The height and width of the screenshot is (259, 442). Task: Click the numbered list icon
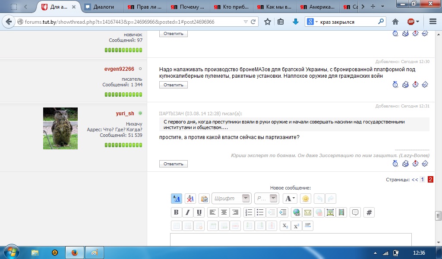pos(249,212)
